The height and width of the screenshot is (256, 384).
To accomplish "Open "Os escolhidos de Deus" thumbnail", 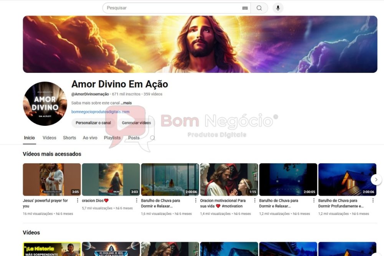I will (x=111, y=249).
